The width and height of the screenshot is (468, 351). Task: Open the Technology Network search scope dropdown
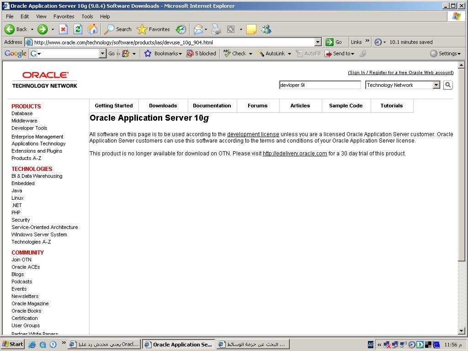pyautogui.click(x=403, y=85)
